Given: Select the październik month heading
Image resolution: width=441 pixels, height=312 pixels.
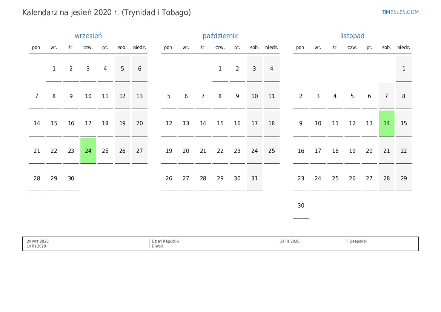Looking at the screenshot, I should (x=220, y=36).
